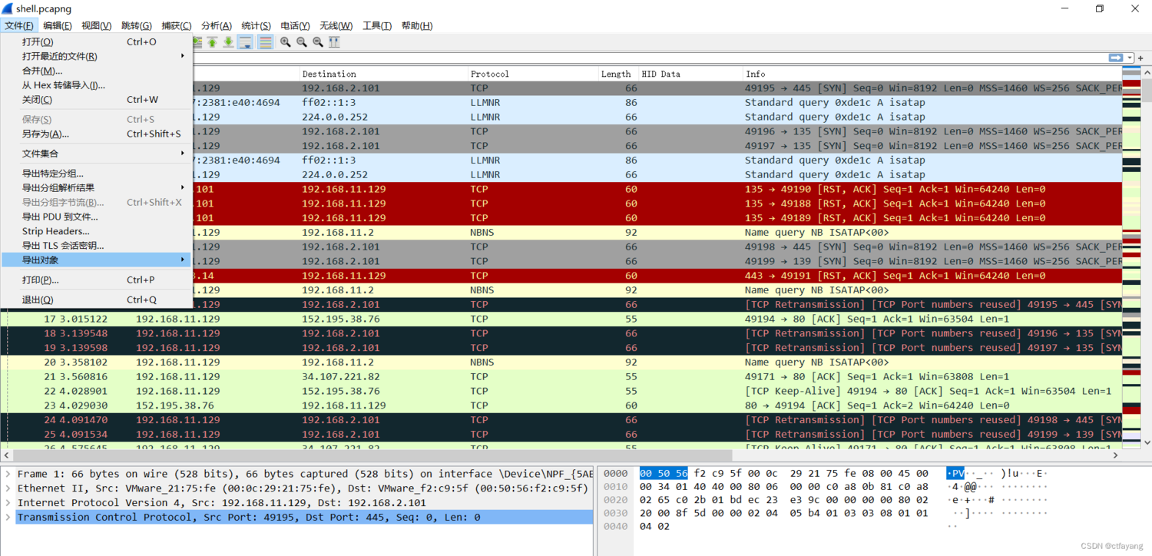Expand the Ethernet II tree row
The width and height of the screenshot is (1152, 556).
(8, 488)
